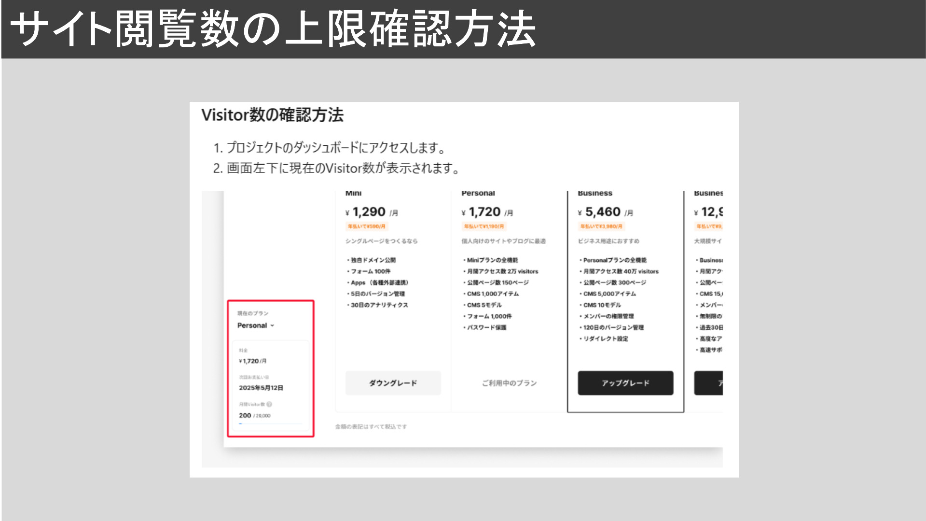This screenshot has height=521, width=926.
Task: Click the black アップグレード button under Business
Action: (625, 383)
